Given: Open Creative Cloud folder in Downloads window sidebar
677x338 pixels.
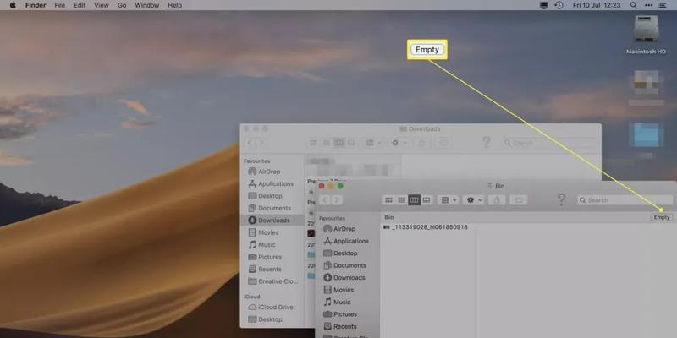Looking at the screenshot, I should (272, 281).
